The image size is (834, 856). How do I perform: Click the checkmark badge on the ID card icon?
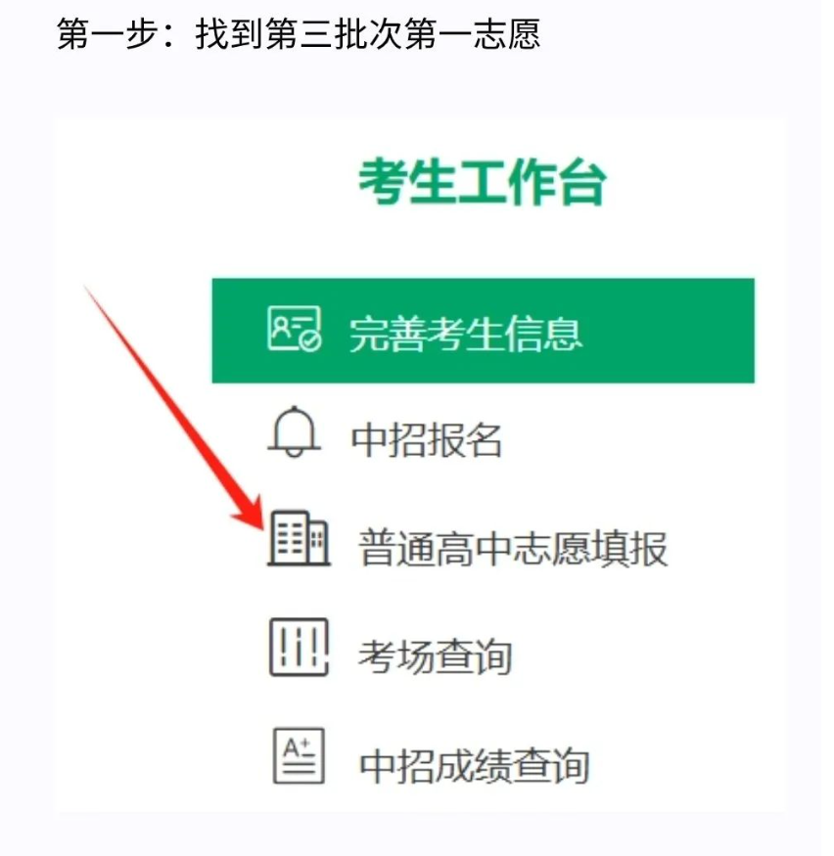pos(311,341)
